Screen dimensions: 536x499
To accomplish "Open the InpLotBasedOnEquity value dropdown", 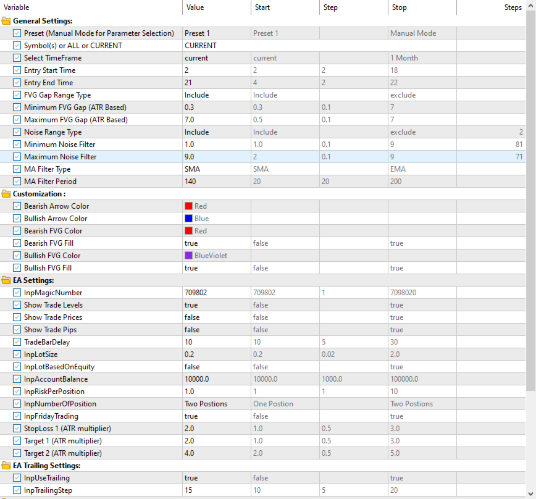I will [217, 367].
